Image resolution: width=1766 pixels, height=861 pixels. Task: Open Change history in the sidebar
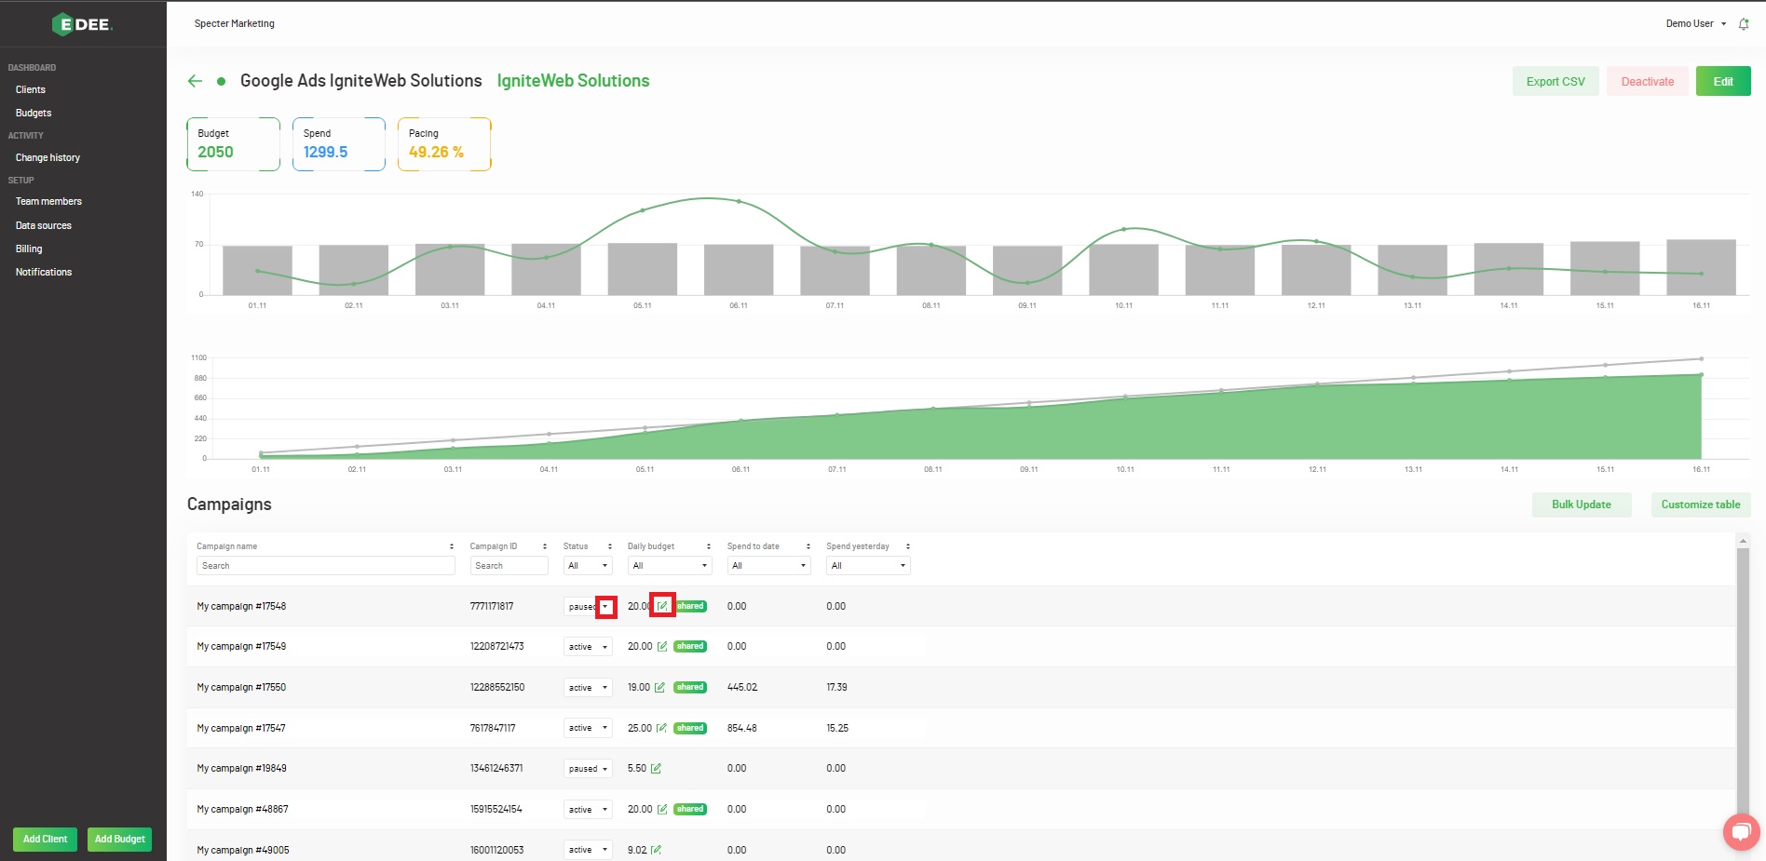(48, 158)
